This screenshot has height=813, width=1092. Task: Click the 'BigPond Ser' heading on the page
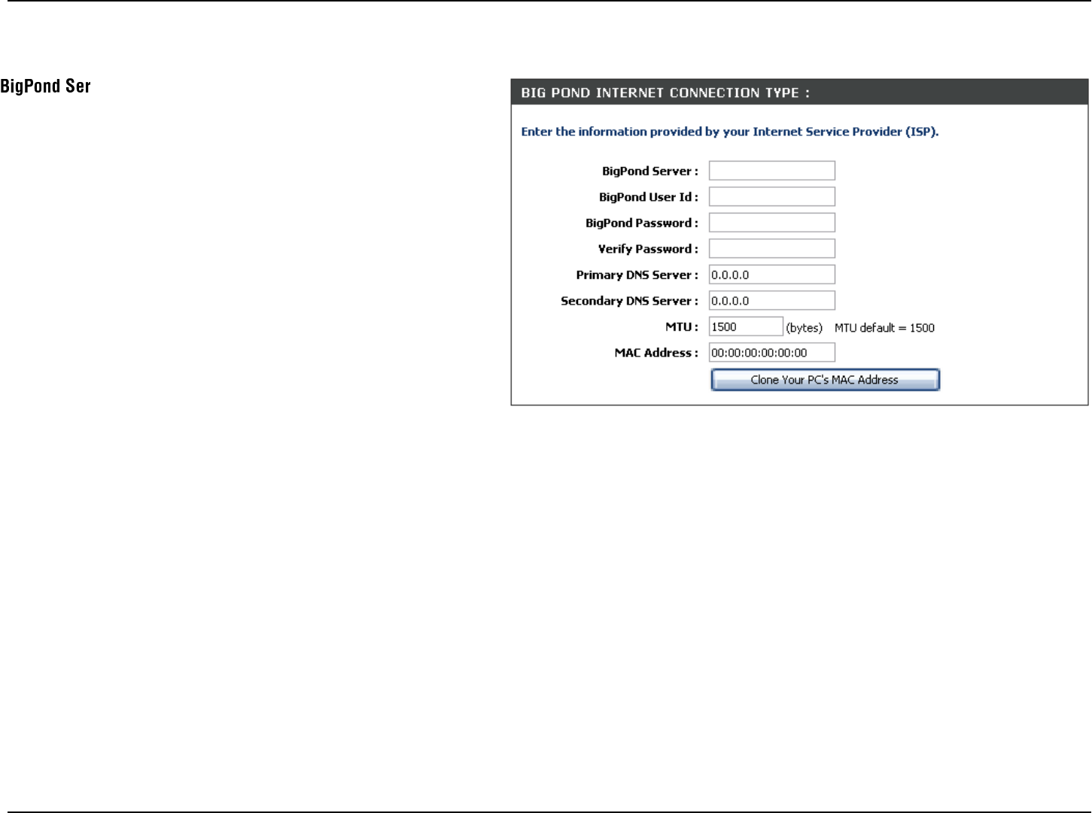[45, 86]
